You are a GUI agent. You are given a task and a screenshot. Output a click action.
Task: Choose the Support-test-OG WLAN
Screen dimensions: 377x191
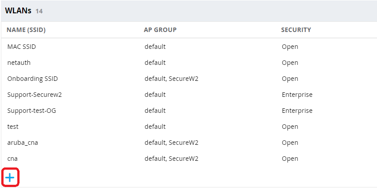[31, 111]
